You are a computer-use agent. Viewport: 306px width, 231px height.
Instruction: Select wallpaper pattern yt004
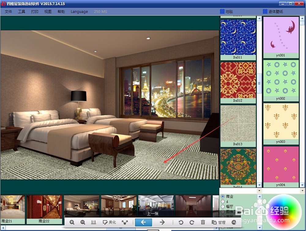pos(281,167)
